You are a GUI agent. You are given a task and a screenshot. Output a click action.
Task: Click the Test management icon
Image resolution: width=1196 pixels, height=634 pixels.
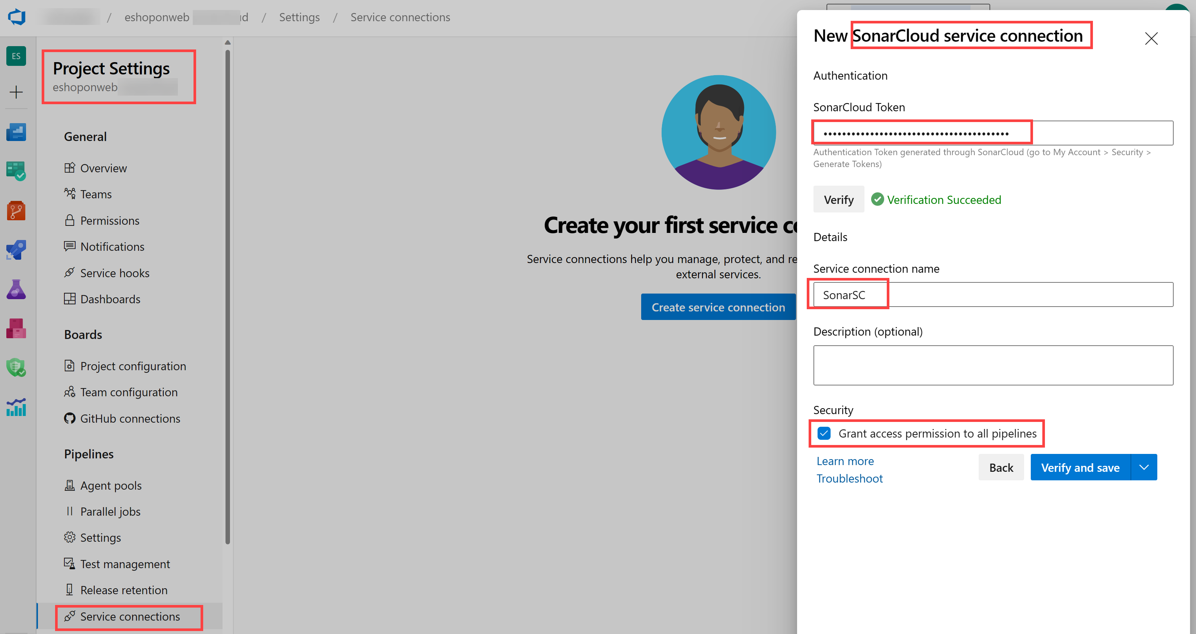coord(70,563)
